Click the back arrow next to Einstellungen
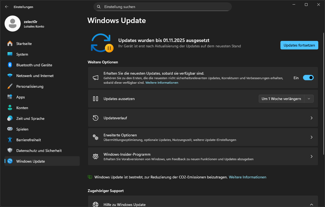The width and height of the screenshot is (325, 207). point(7,7)
